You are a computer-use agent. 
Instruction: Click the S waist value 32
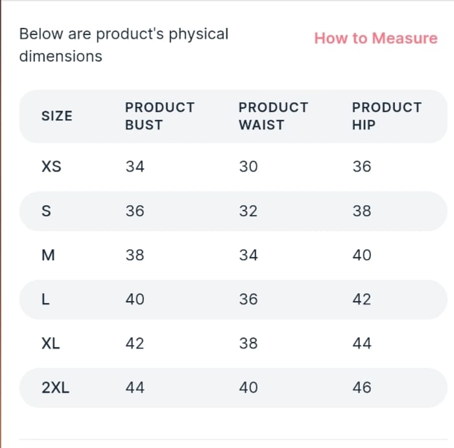pyautogui.click(x=248, y=211)
